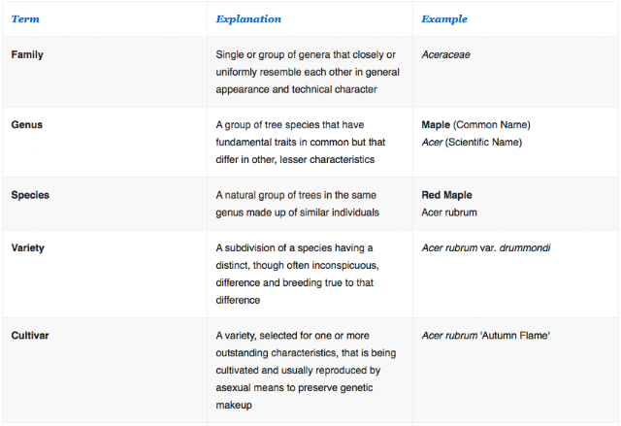Click the Species explanation paragraph
Viewport: 621px width, 426px height.
[298, 204]
